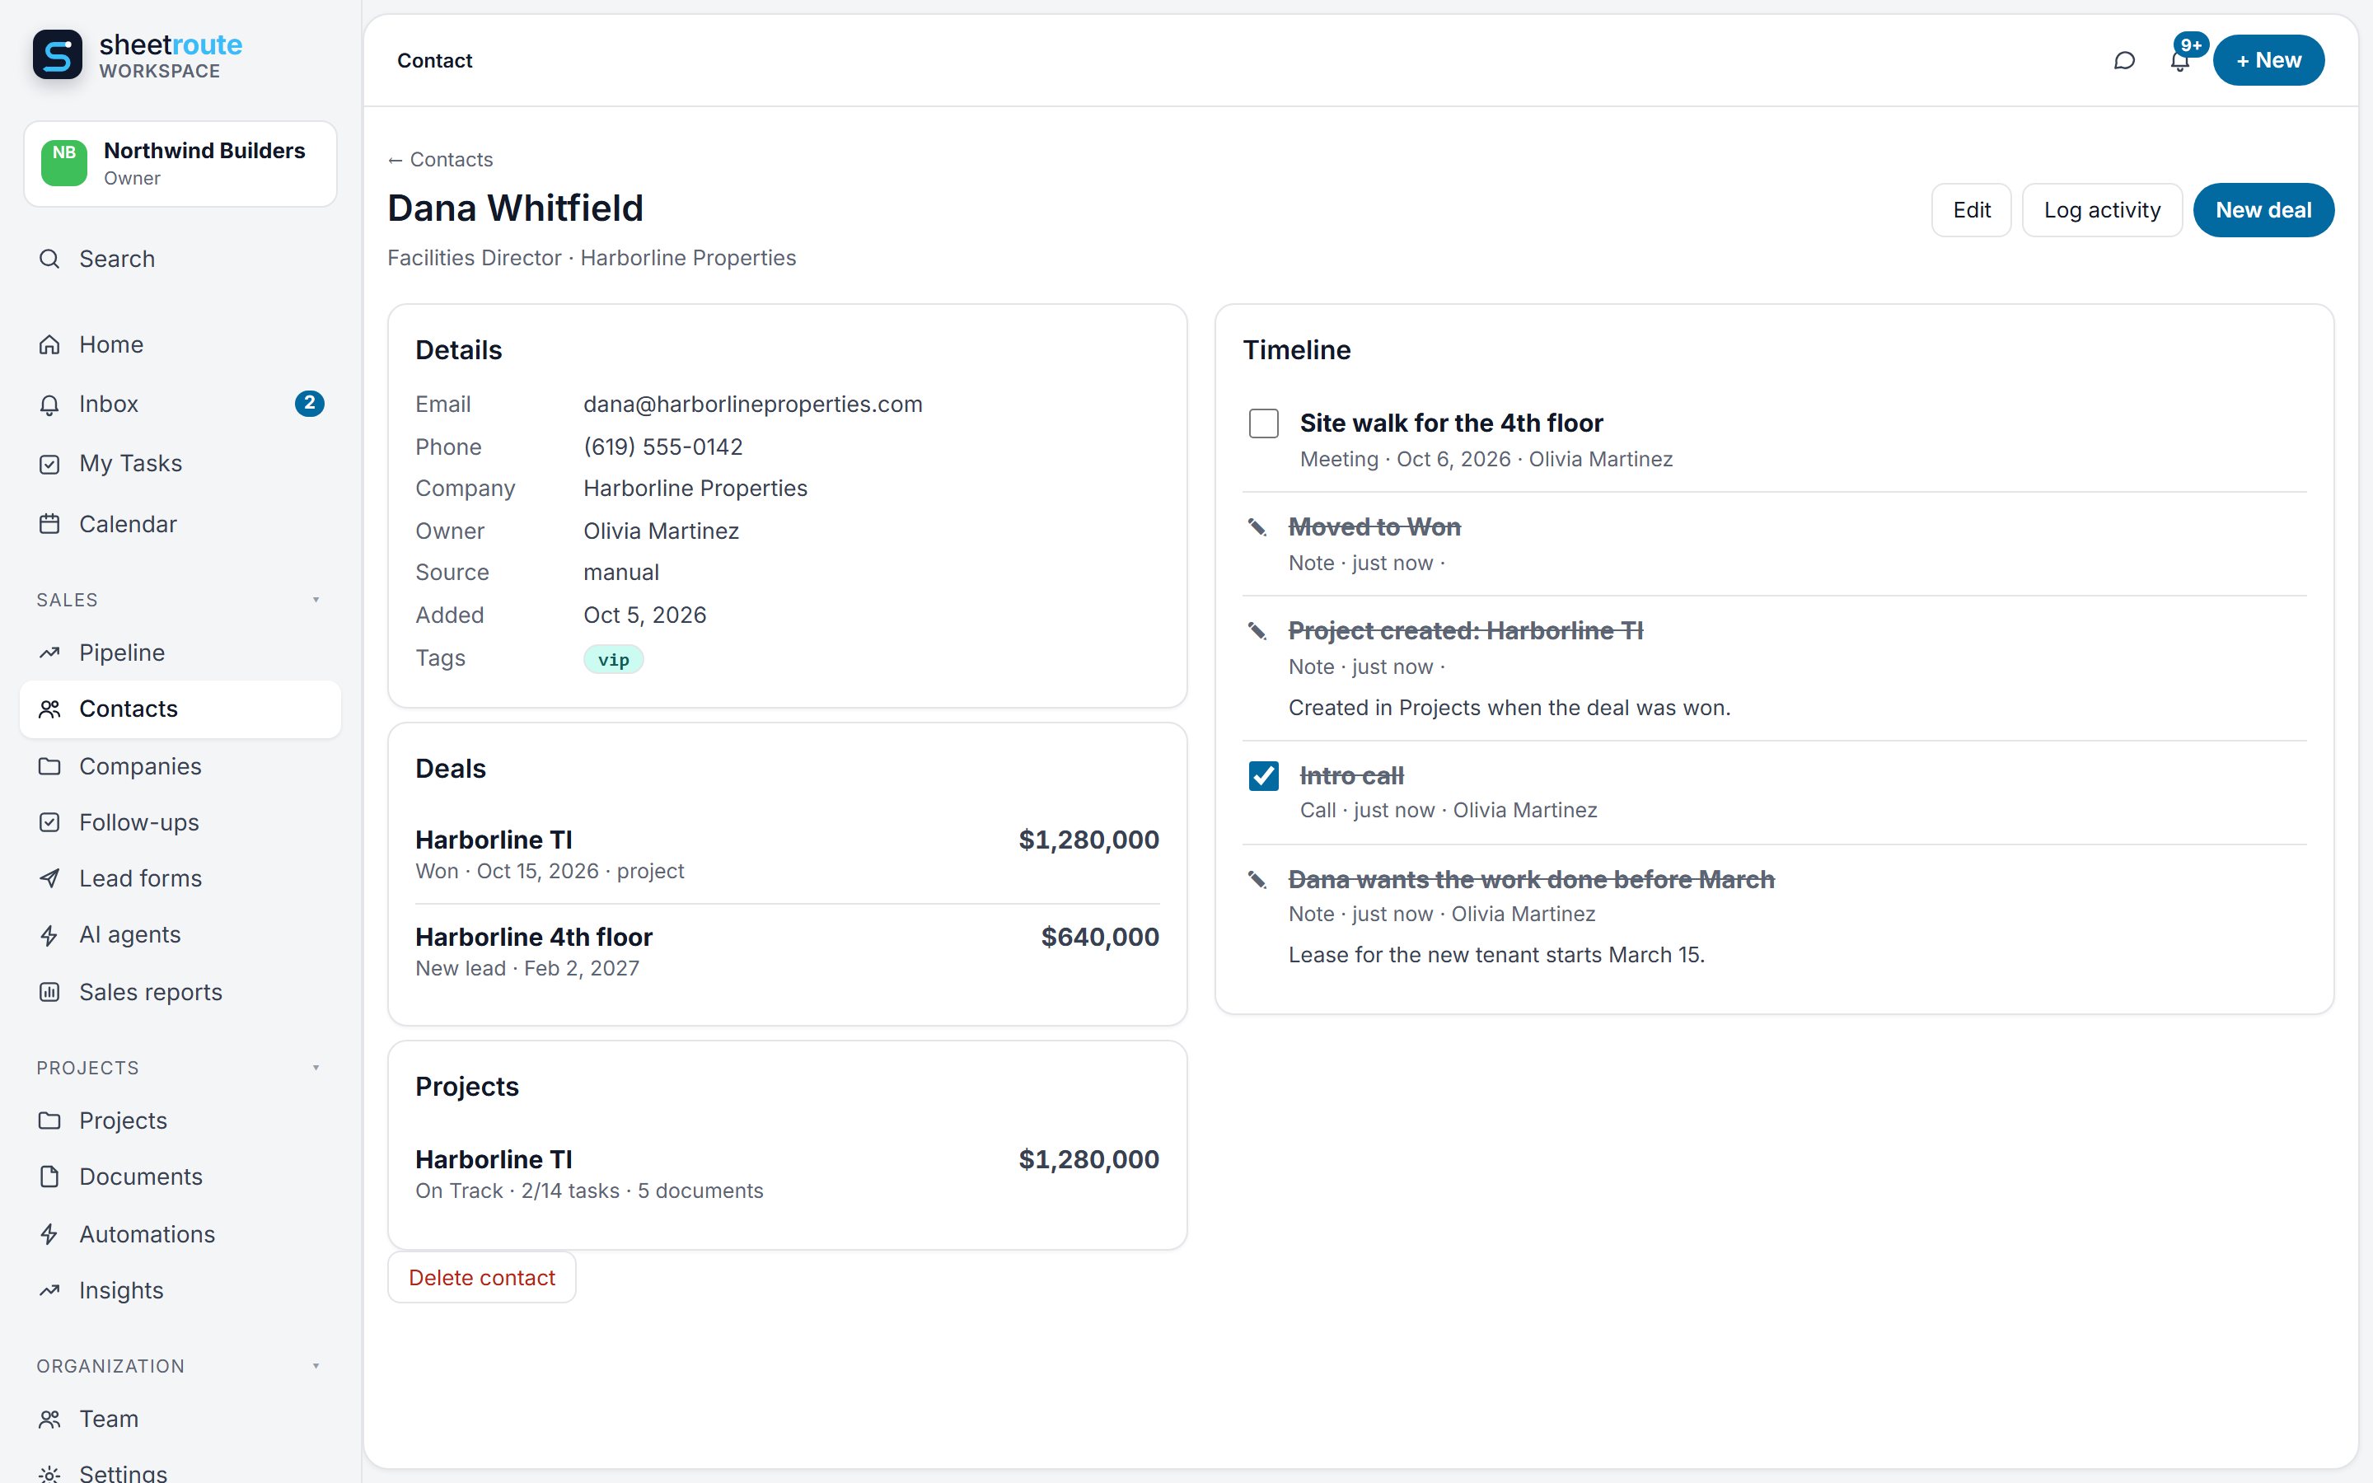Open Home in the sidebar
This screenshot has width=2373, height=1483.
180,344
